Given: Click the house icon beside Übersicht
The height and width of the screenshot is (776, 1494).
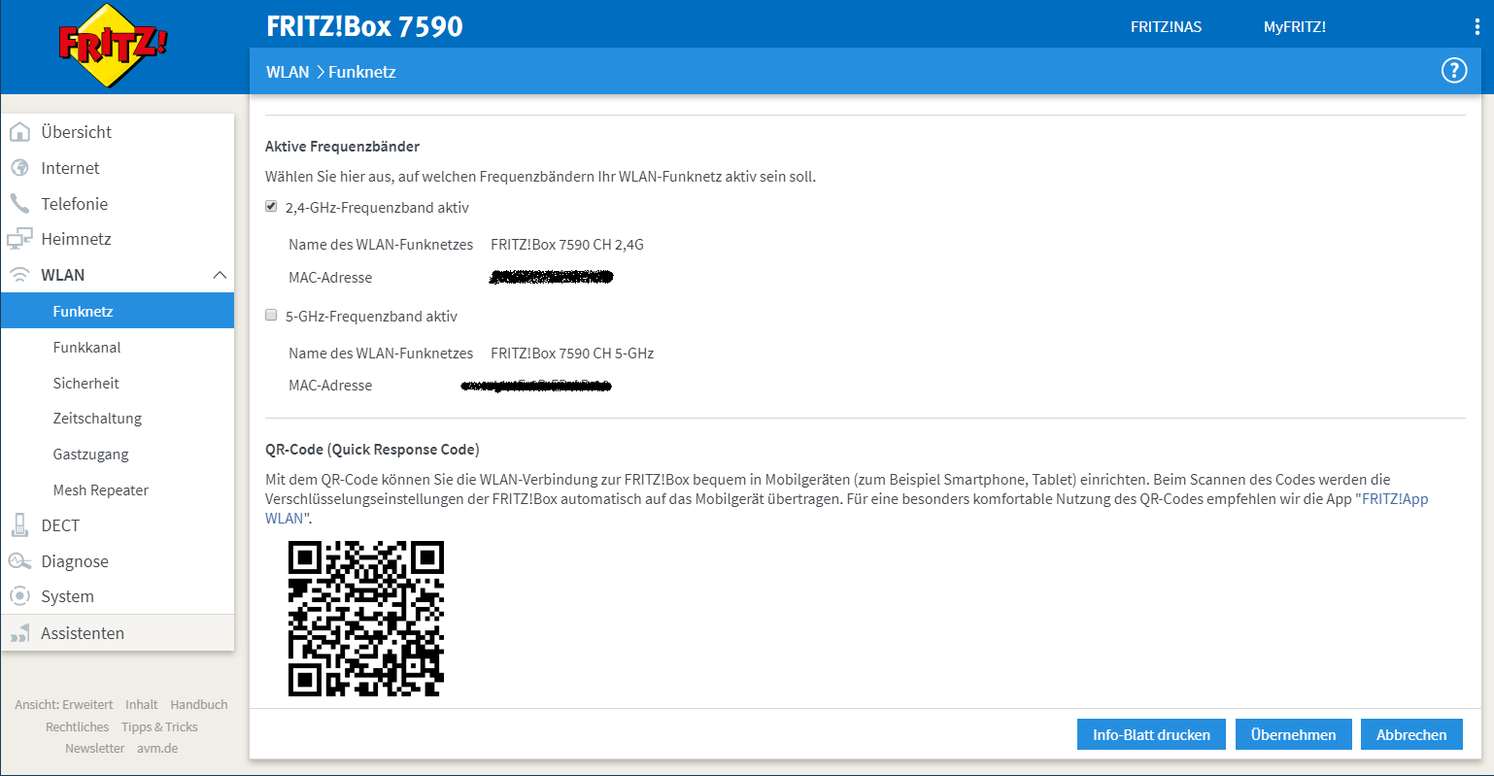Looking at the screenshot, I should point(19,132).
